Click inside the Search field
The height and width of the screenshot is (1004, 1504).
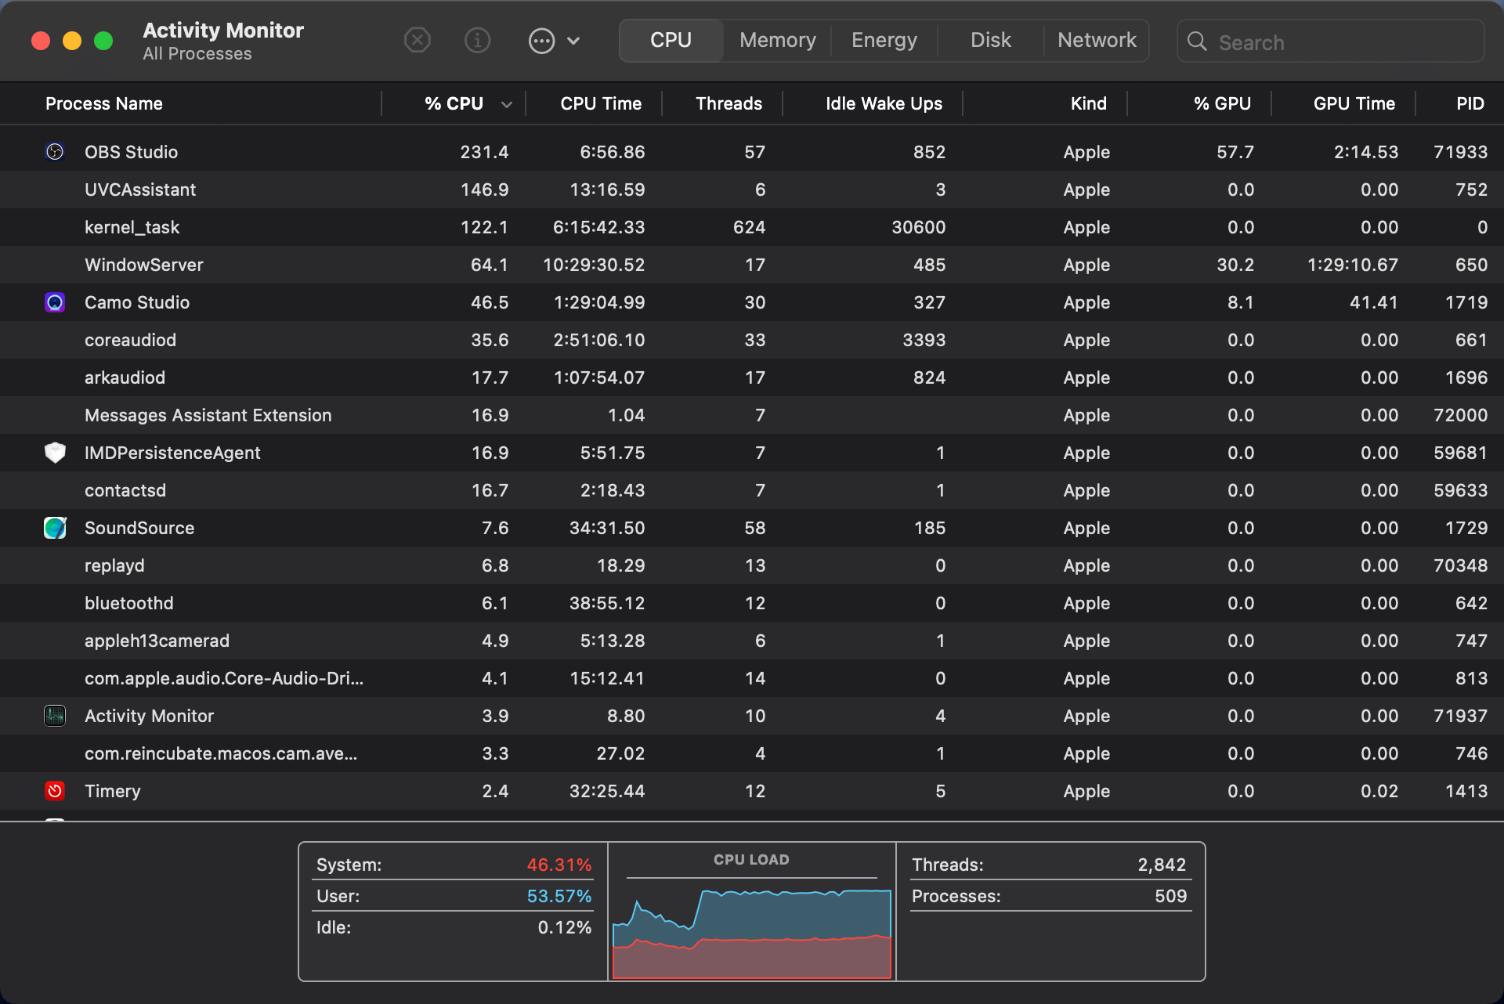click(x=1332, y=42)
